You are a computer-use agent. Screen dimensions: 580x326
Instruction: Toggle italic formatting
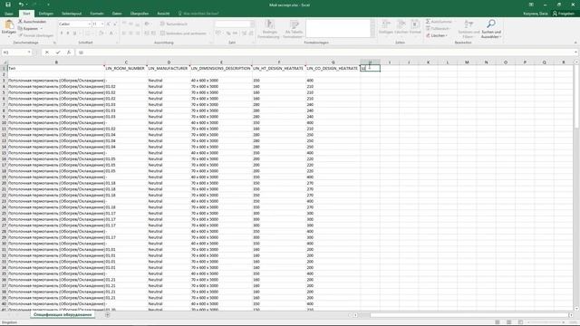click(68, 34)
